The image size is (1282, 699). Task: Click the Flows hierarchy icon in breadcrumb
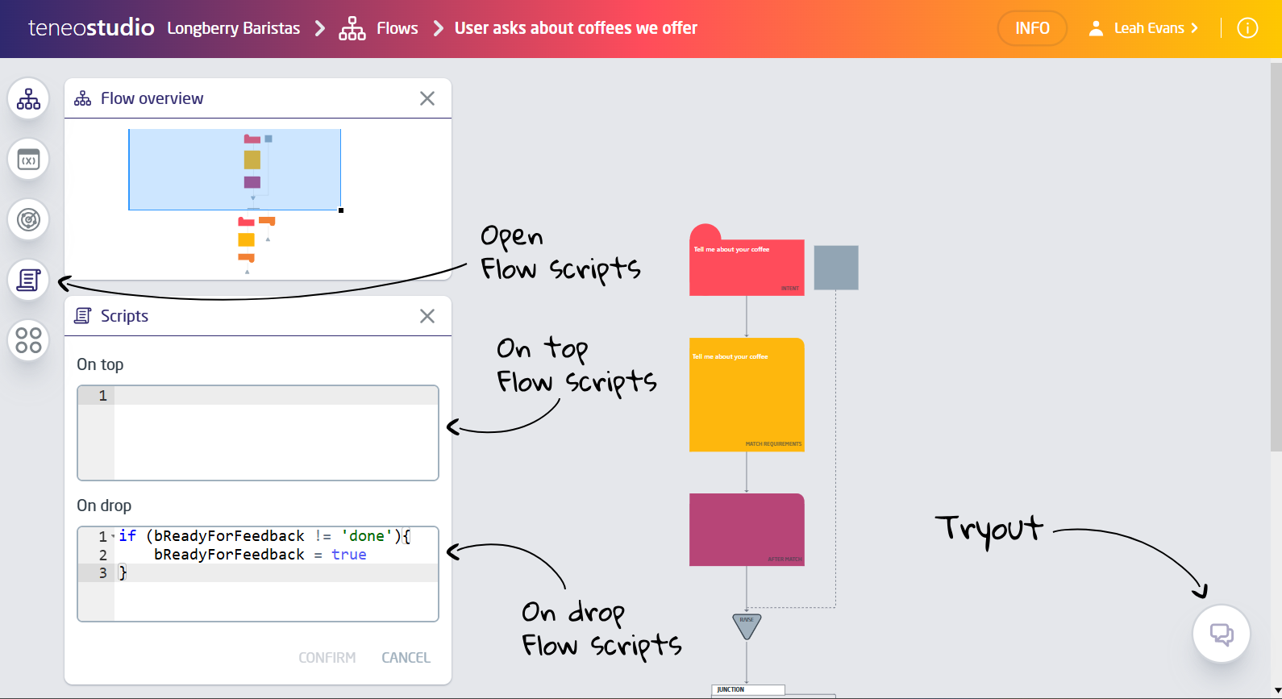[352, 27]
